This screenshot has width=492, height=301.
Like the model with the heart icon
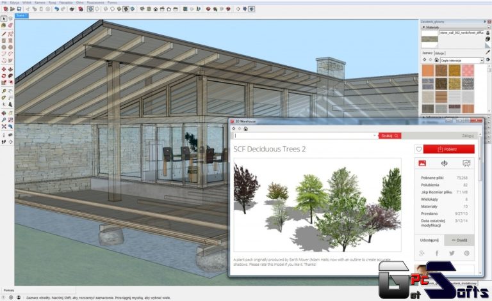tap(418, 150)
